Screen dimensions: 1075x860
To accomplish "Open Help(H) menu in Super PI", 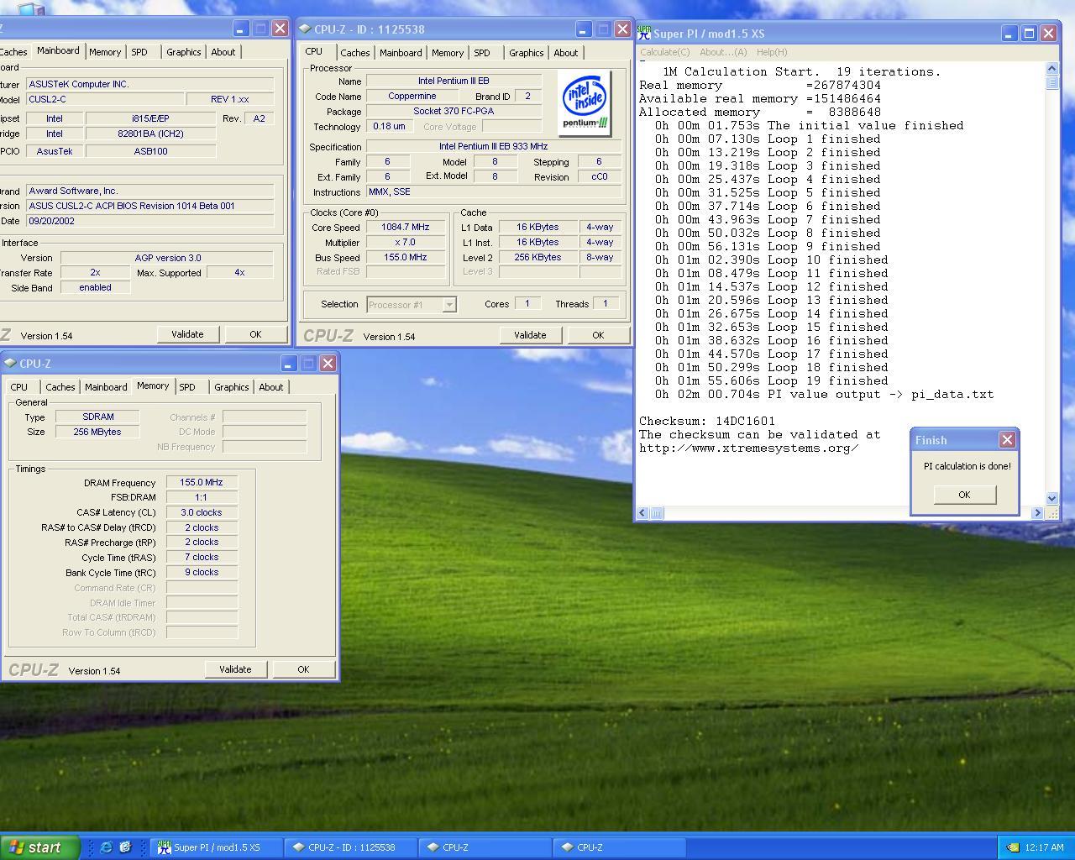I will click(772, 52).
